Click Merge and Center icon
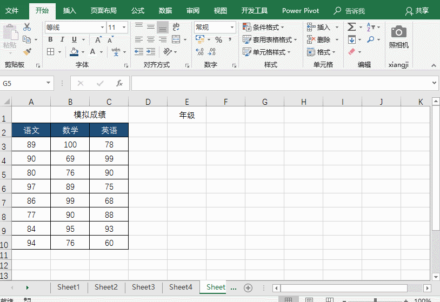The image size is (440, 302). [x=176, y=39]
